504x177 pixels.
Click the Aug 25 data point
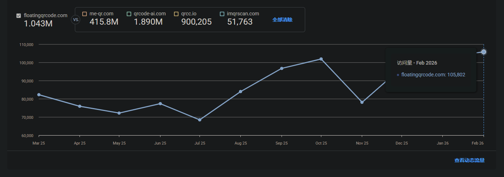(x=240, y=92)
